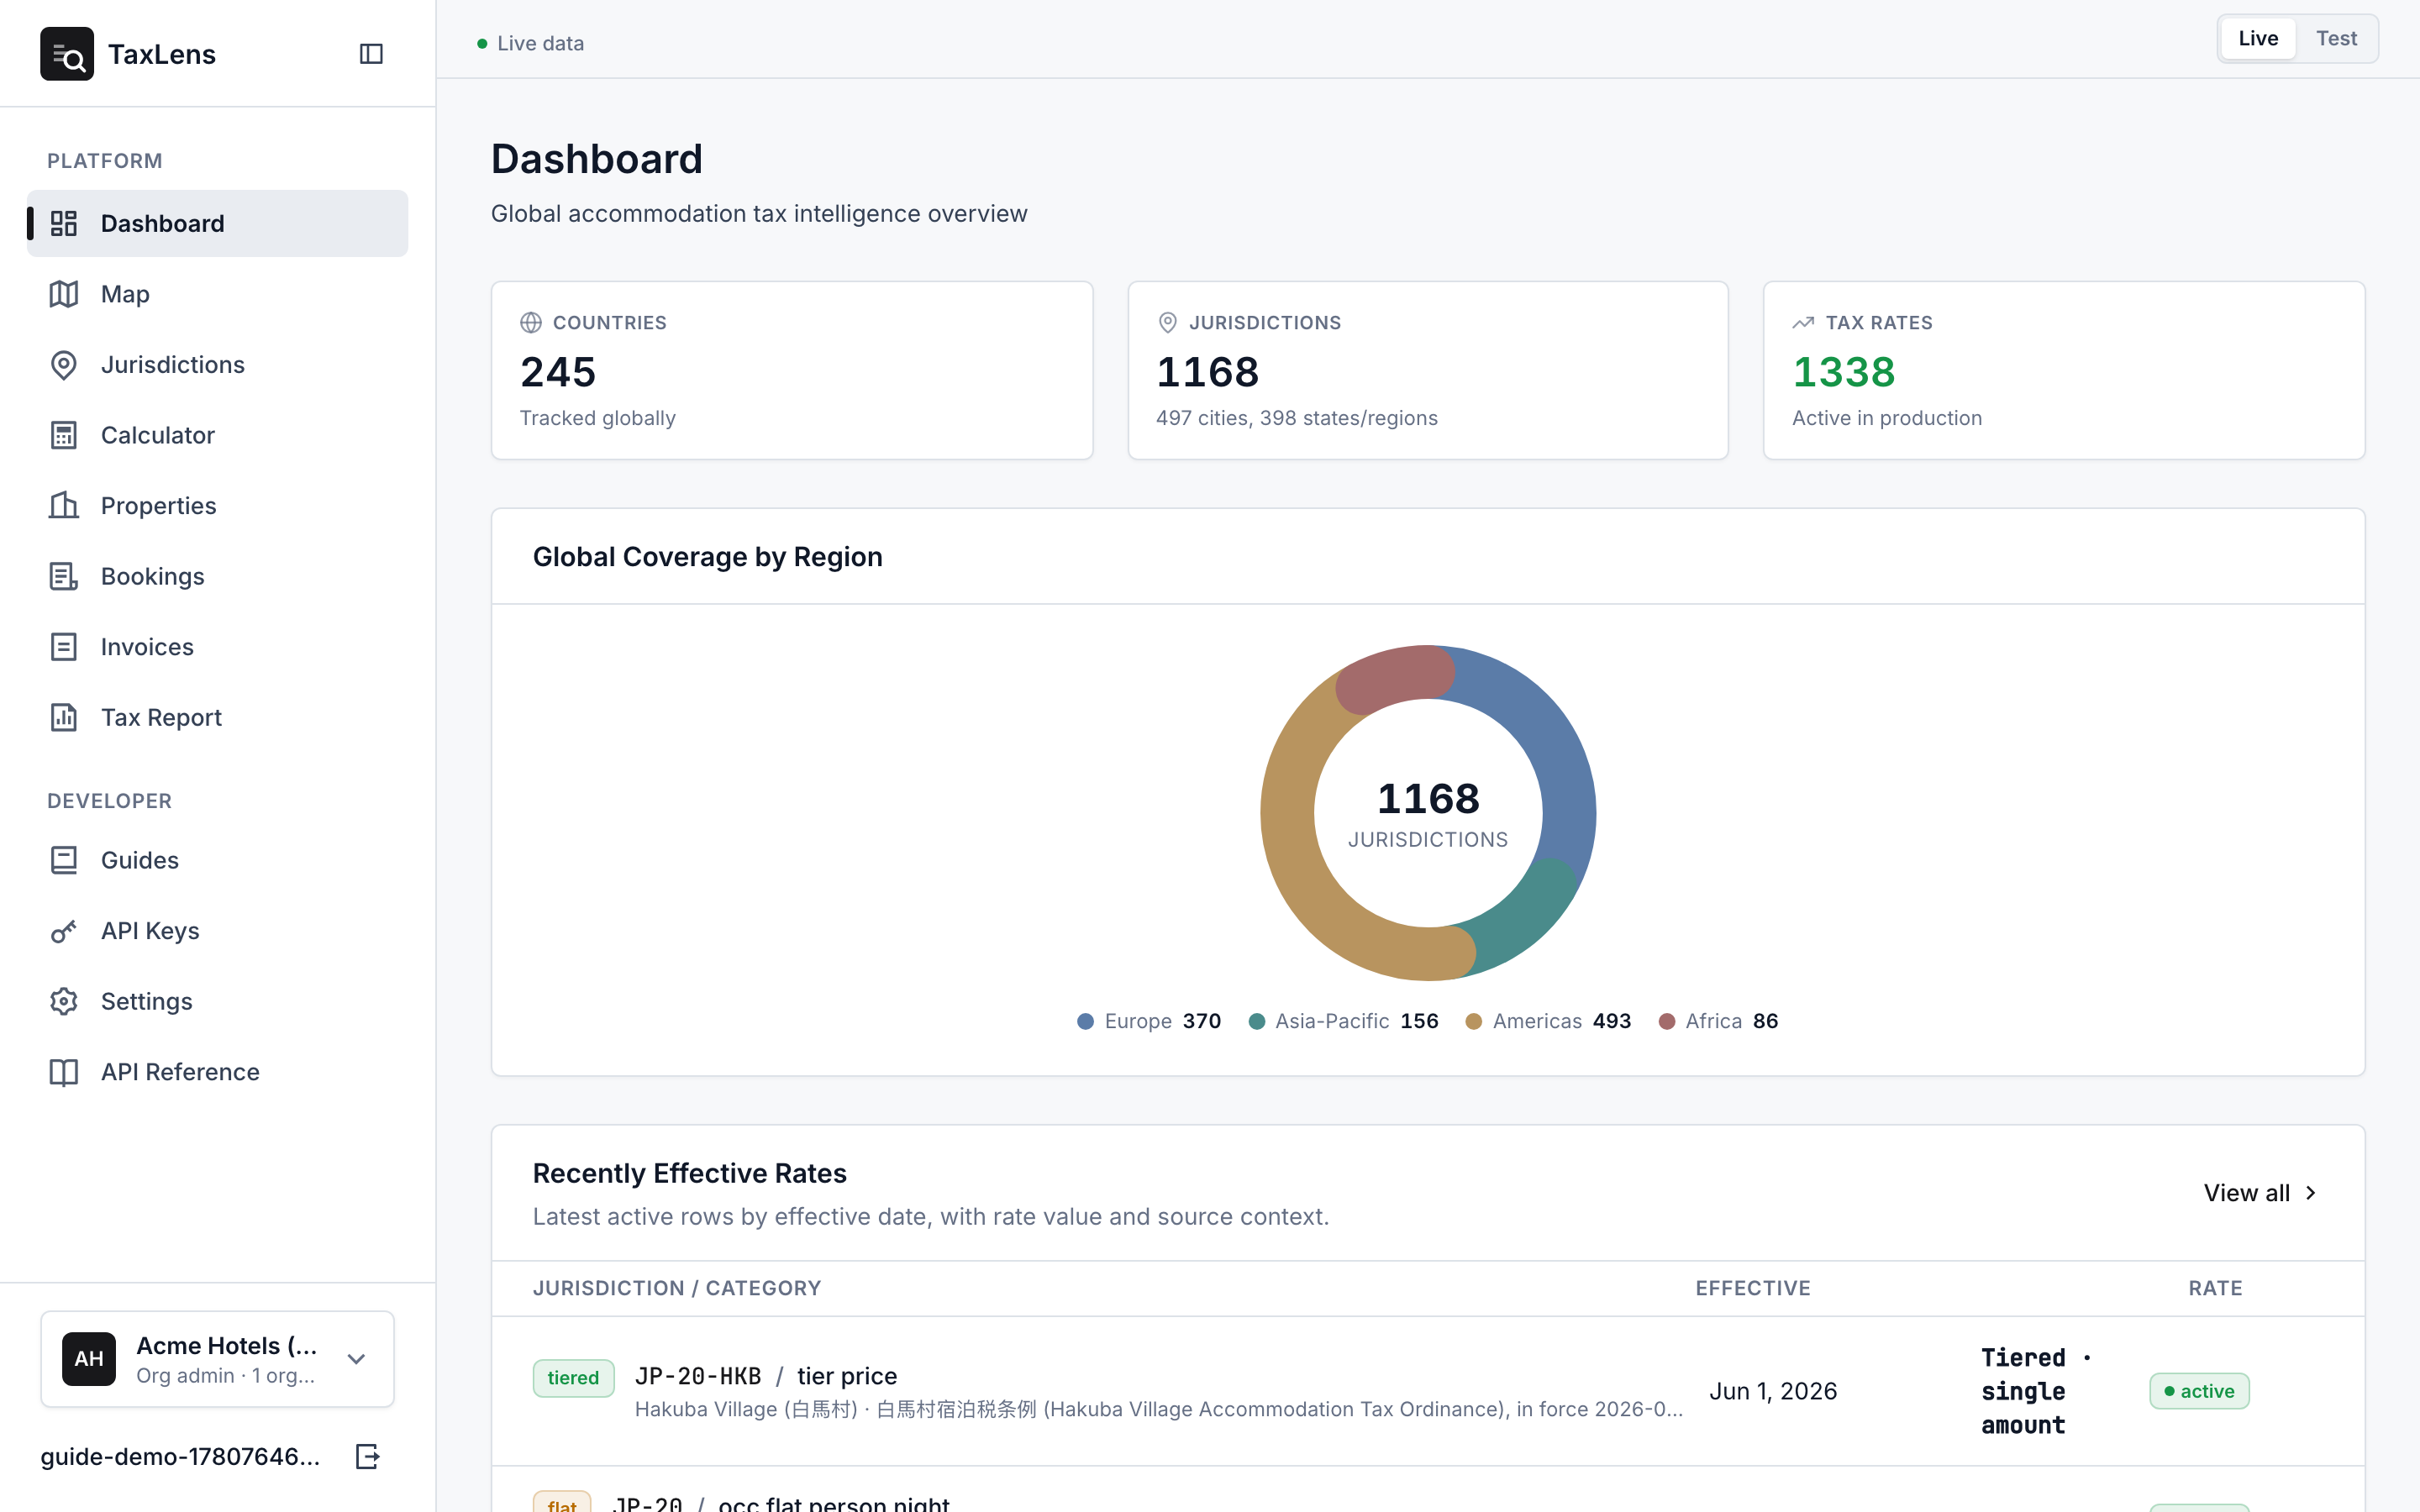Image resolution: width=2420 pixels, height=1512 pixels.
Task: Click the API Reference open-book icon
Action: point(64,1072)
